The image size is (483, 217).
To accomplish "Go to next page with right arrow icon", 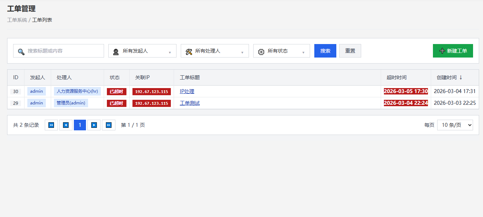I will [94, 125].
